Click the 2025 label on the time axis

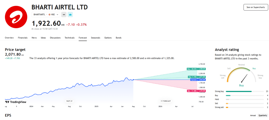(97, 107)
